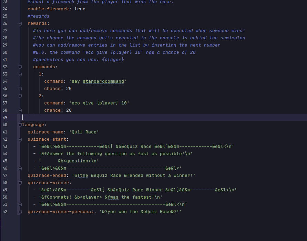Click the underlined &fwas text
Image resolution: width=307 pixels, height=241 pixels.
pos(112,197)
